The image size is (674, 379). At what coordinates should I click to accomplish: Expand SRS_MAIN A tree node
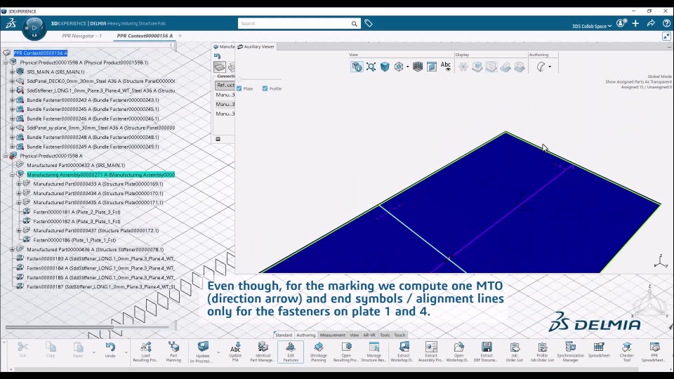click(x=13, y=72)
